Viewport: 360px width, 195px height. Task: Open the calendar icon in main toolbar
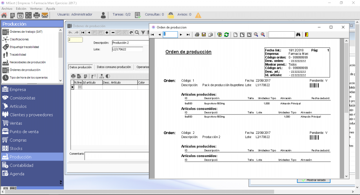tap(20, 15)
